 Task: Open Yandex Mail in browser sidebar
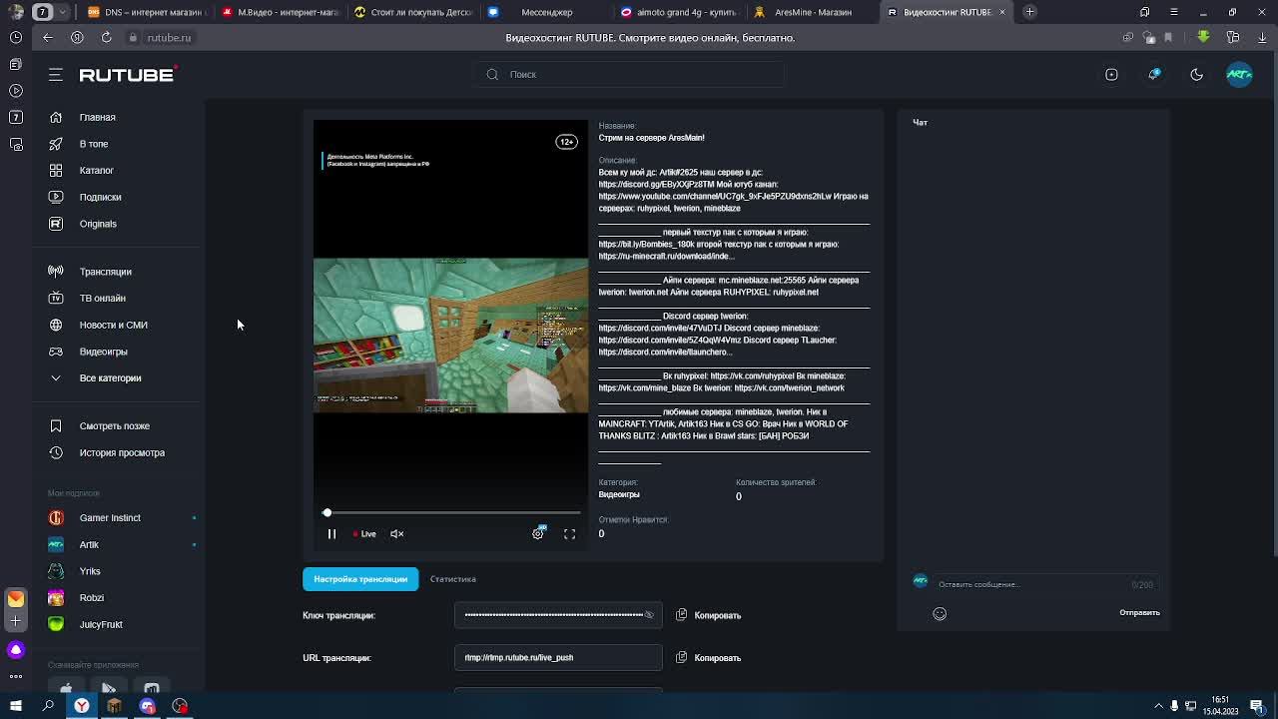pos(16,598)
